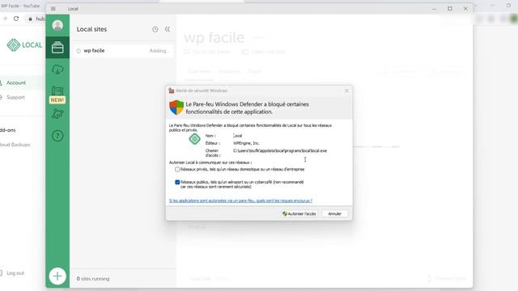Maximize the Local window
Viewport: 518px width, 291px height.
point(450,9)
